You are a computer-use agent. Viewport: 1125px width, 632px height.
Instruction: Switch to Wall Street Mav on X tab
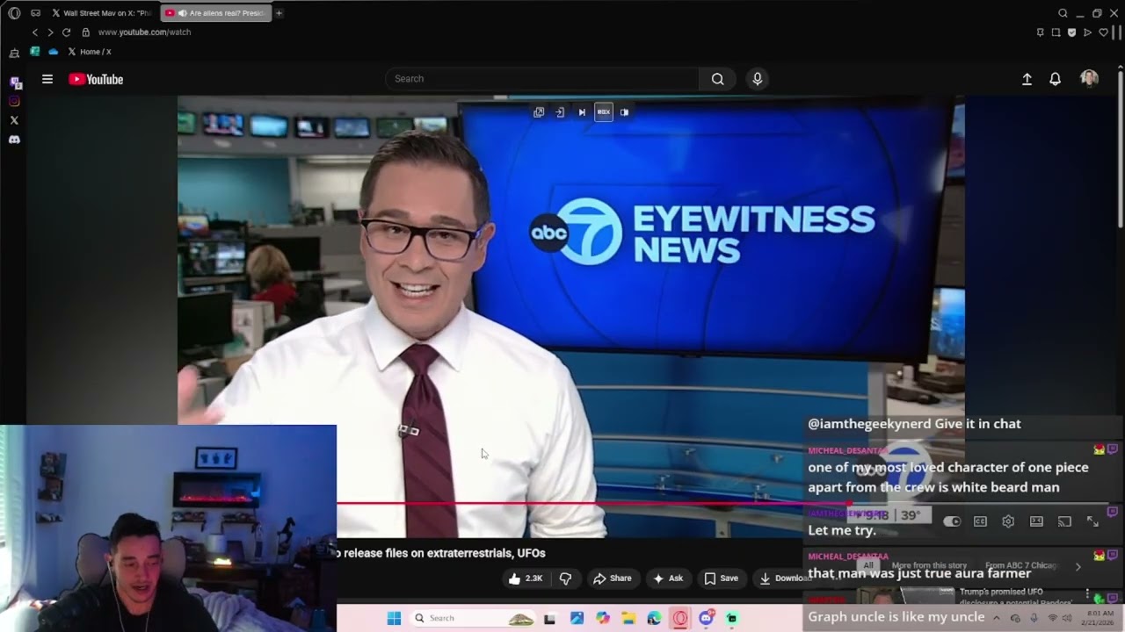tap(100, 13)
